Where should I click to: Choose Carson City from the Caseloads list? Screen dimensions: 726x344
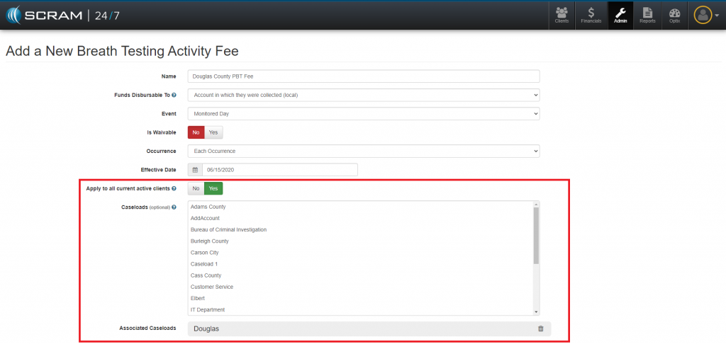tap(205, 253)
